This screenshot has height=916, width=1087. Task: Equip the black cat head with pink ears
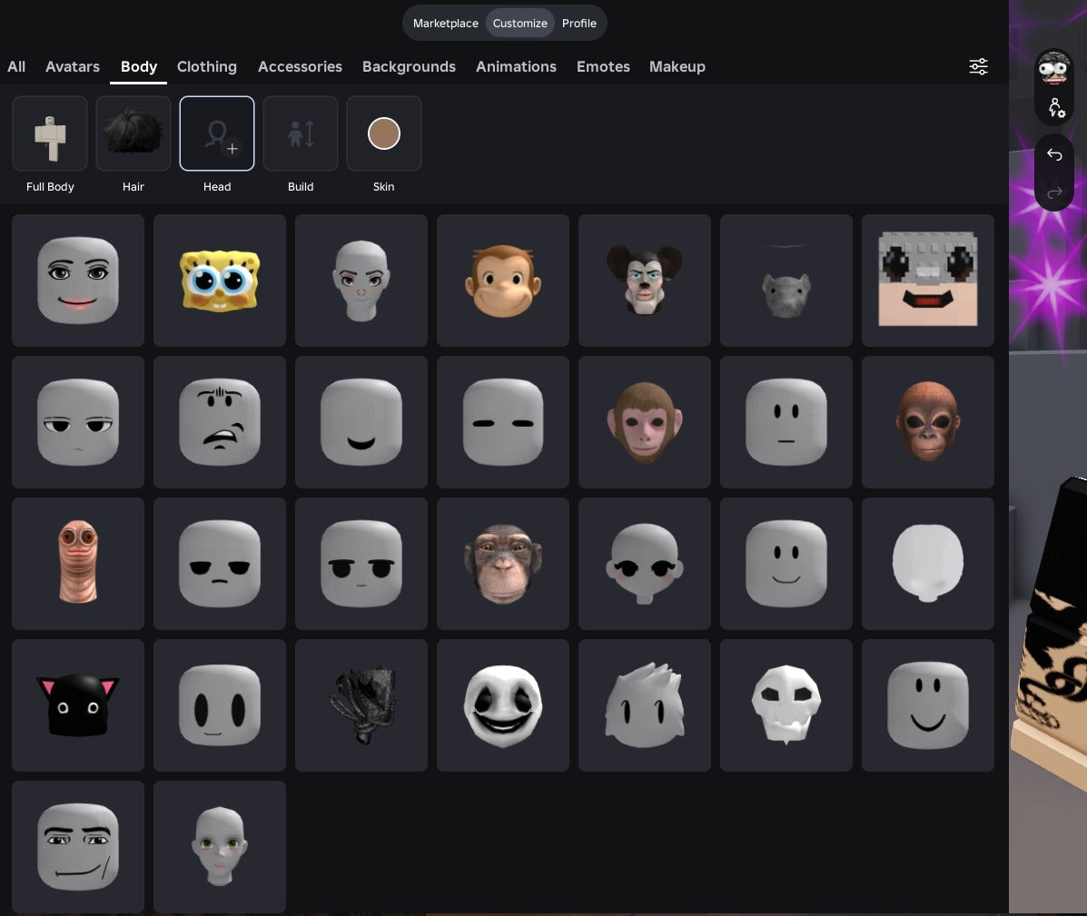[78, 705]
